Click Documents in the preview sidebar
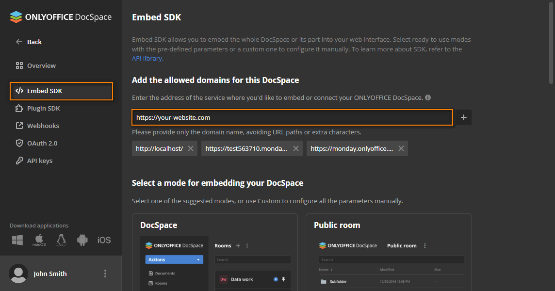 [162, 274]
